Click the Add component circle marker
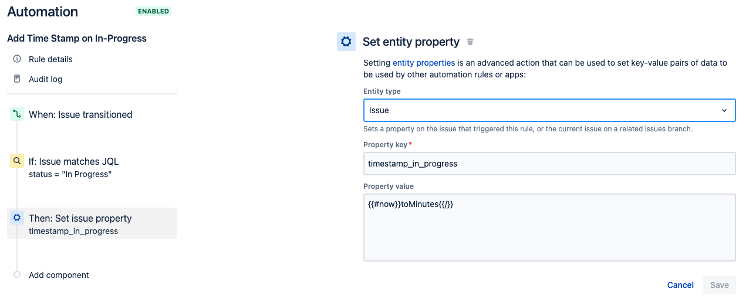The height and width of the screenshot is (302, 756). coord(17,274)
